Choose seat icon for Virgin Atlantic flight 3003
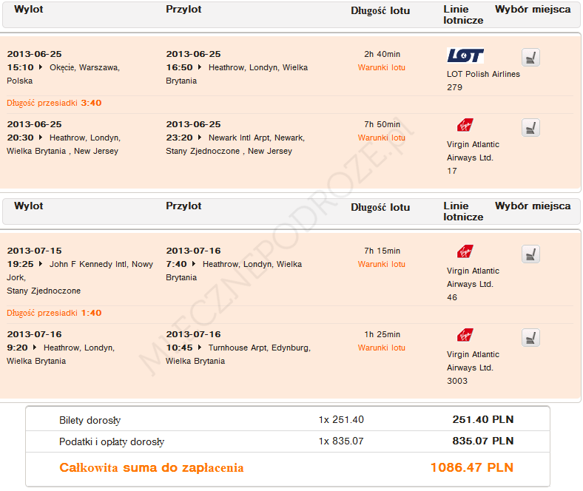The height and width of the screenshot is (491, 583). pyautogui.click(x=530, y=338)
